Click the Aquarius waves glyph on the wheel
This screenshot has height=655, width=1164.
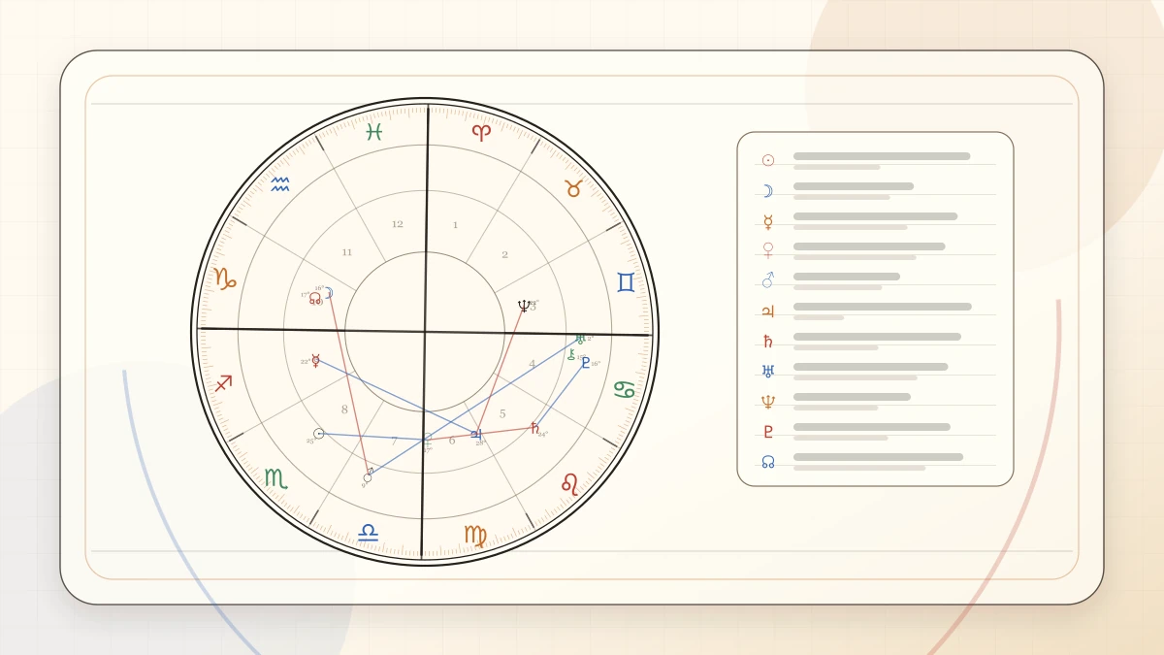click(280, 183)
